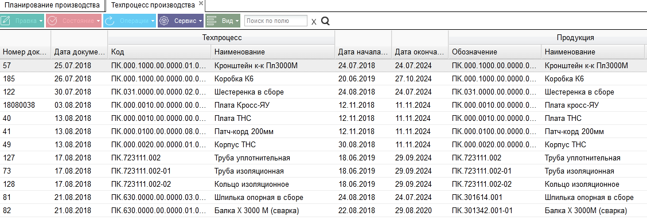The width and height of the screenshot is (647, 220).
Task: Switch to Планирование производства tab
Action: point(52,5)
